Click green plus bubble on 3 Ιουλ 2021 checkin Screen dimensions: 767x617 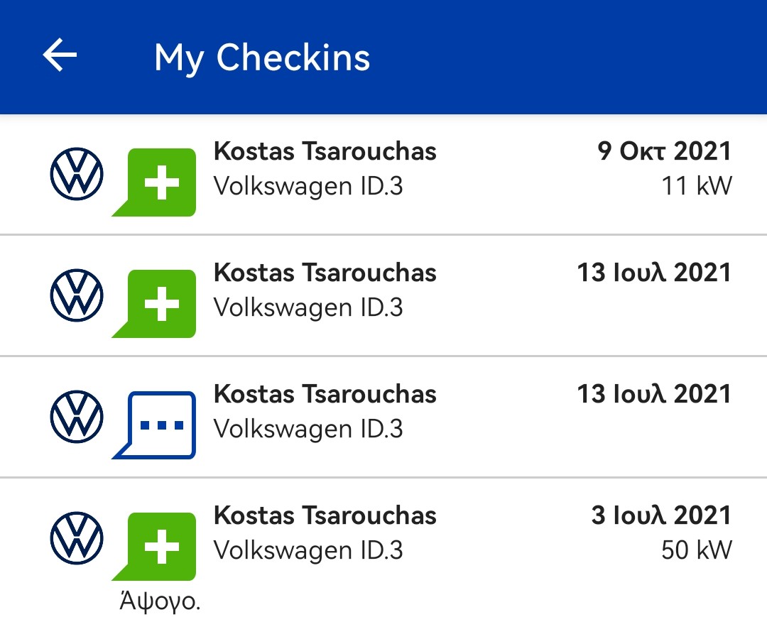click(154, 547)
